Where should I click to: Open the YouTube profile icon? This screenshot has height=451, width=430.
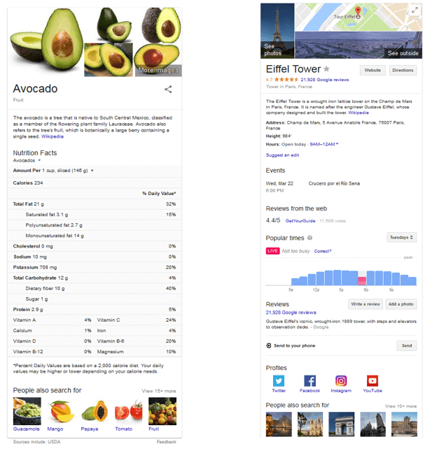373,381
